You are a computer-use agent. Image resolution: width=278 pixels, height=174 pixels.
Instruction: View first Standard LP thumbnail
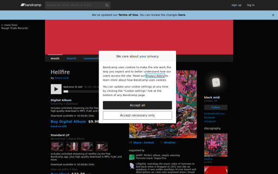coord(57,146)
